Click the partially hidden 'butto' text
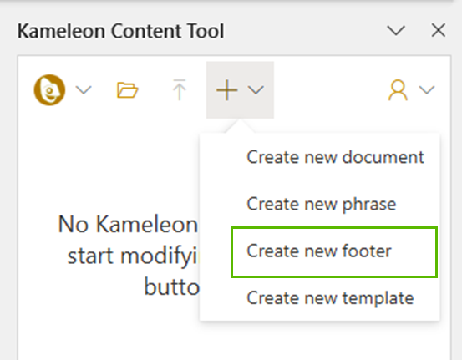This screenshot has height=360, width=462. (171, 286)
